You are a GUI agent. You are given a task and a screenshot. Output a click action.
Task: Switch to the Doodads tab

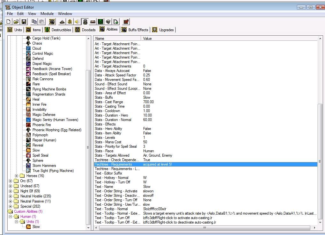[x=85, y=30]
